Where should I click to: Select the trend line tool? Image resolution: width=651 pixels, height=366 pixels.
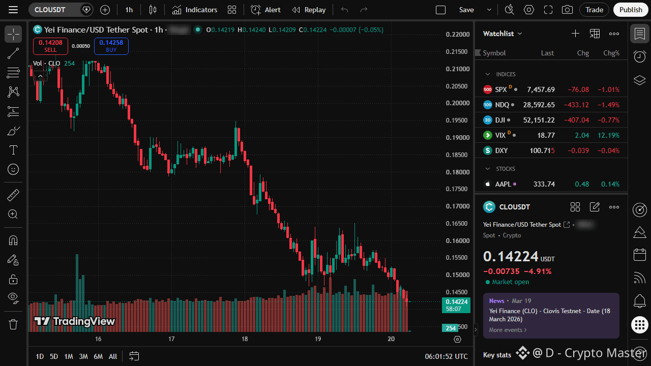click(13, 53)
